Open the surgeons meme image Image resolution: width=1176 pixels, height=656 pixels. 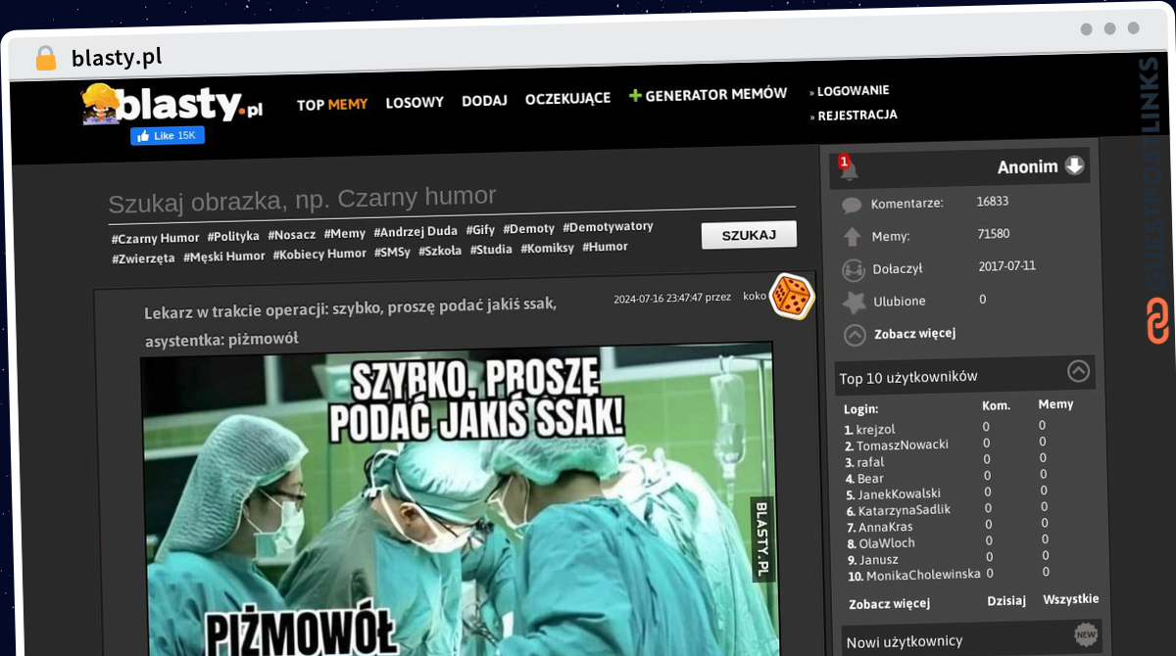pos(459,498)
